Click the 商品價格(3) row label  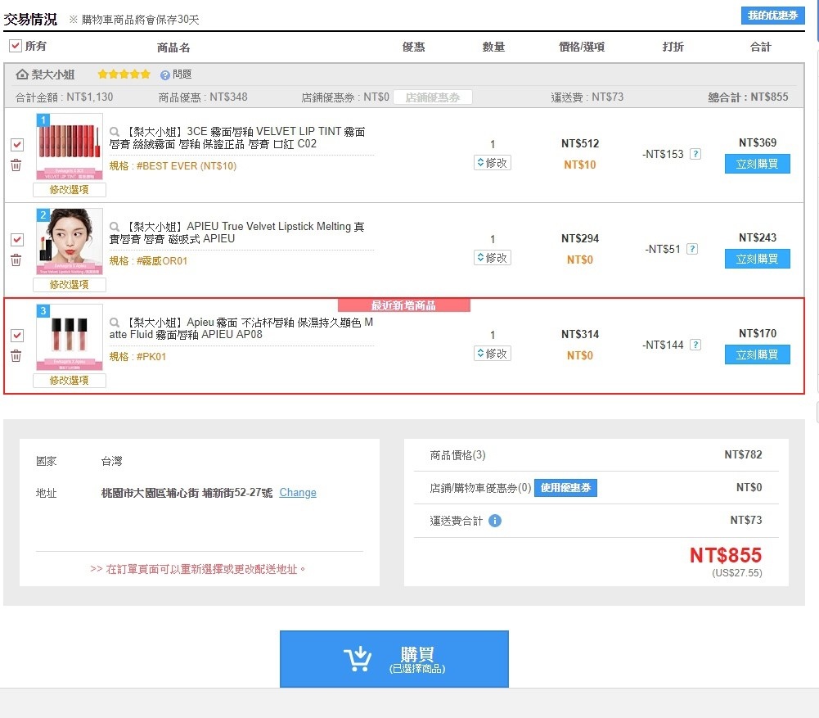(457, 456)
